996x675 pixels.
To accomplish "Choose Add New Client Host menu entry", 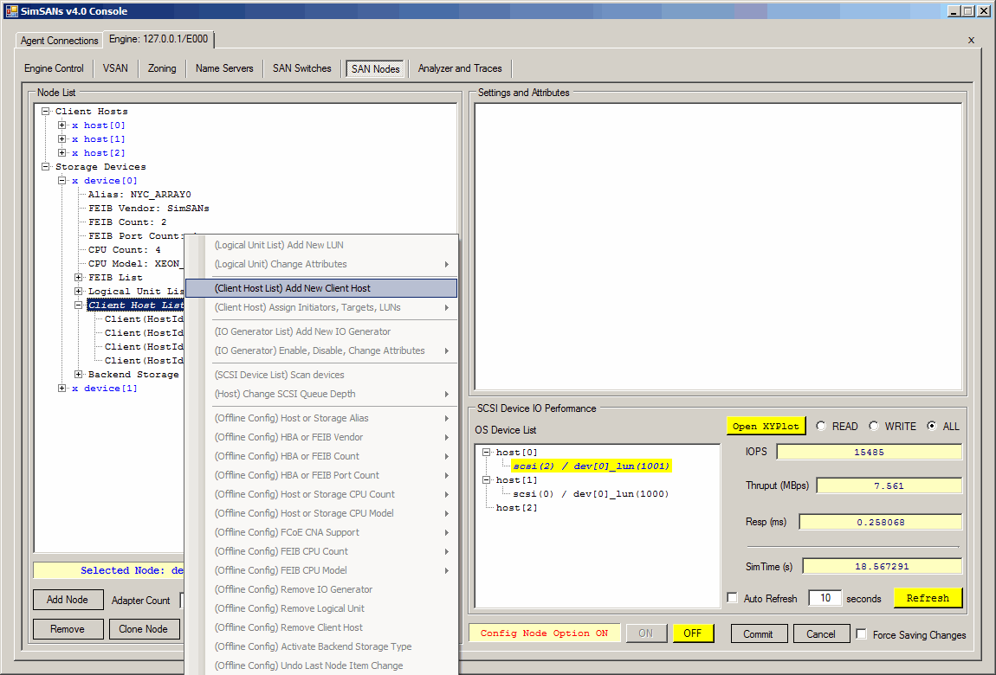I will (322, 288).
